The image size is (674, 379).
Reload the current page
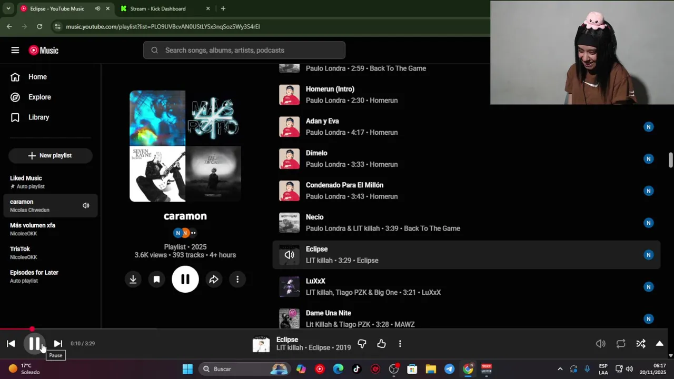[39, 26]
